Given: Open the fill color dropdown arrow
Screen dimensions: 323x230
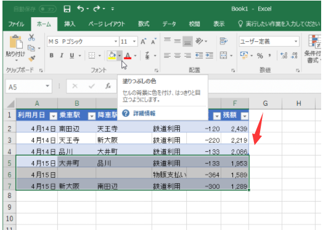Looking at the screenshot, I should [120, 56].
